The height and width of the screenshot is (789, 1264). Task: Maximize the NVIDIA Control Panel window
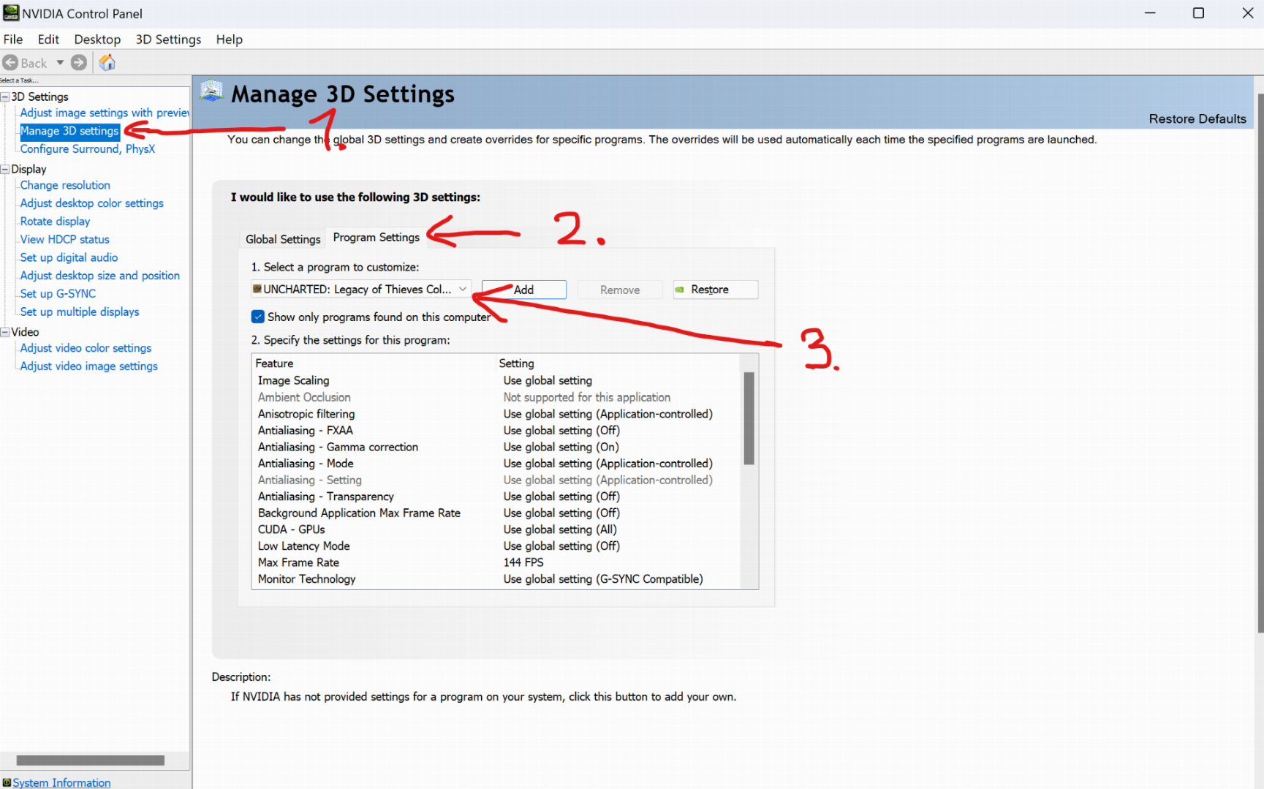click(1198, 13)
